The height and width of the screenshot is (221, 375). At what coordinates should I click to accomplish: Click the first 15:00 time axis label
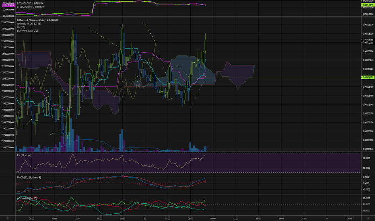coord(77,219)
